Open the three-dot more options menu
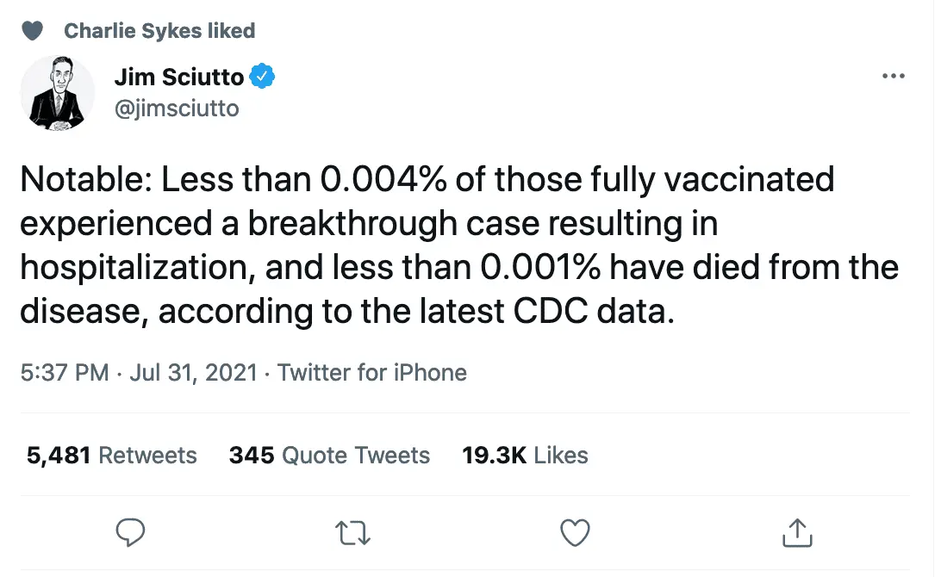This screenshot has height=577, width=941. coord(894,77)
